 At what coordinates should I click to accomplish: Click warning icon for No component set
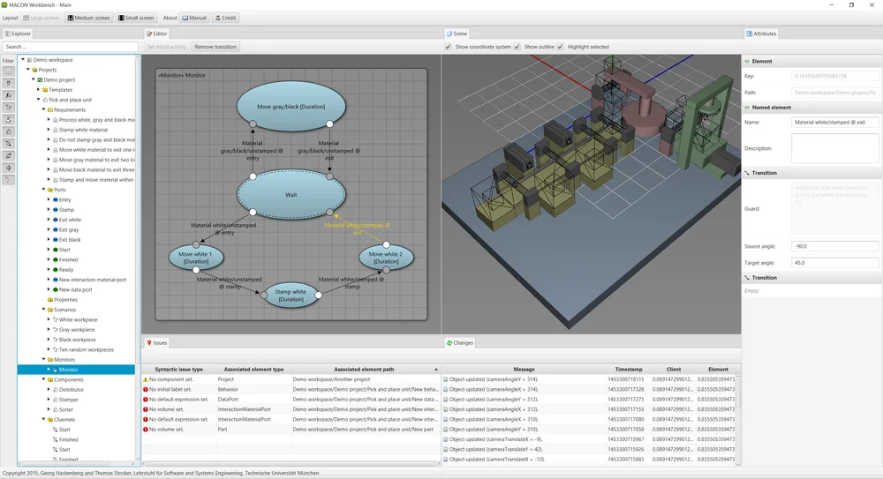click(x=146, y=379)
